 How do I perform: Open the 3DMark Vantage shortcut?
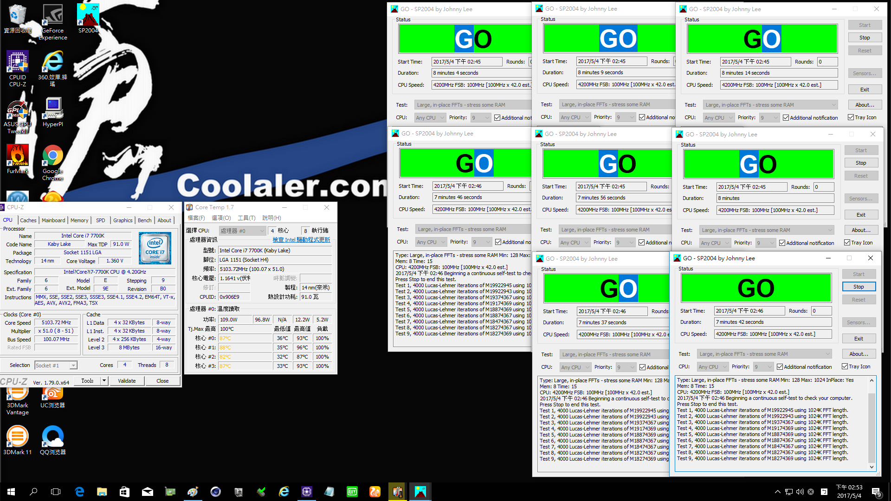(18, 400)
